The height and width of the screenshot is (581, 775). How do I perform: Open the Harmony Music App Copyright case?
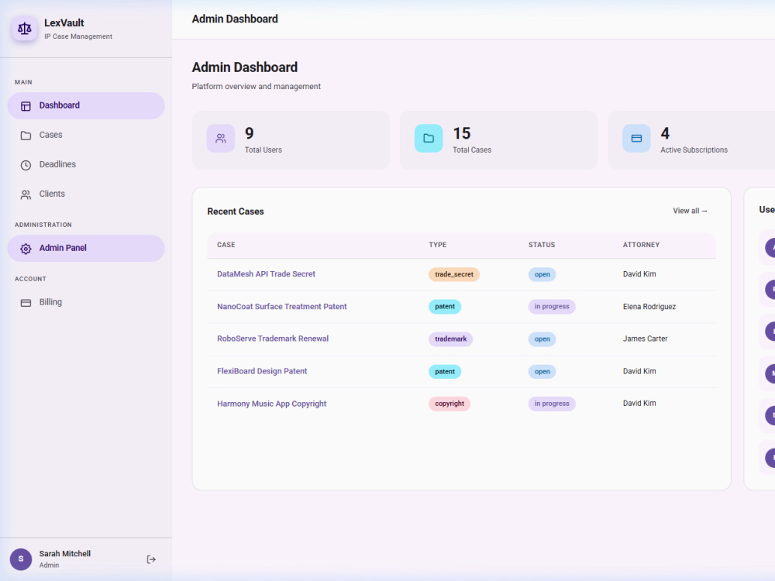[x=272, y=404]
